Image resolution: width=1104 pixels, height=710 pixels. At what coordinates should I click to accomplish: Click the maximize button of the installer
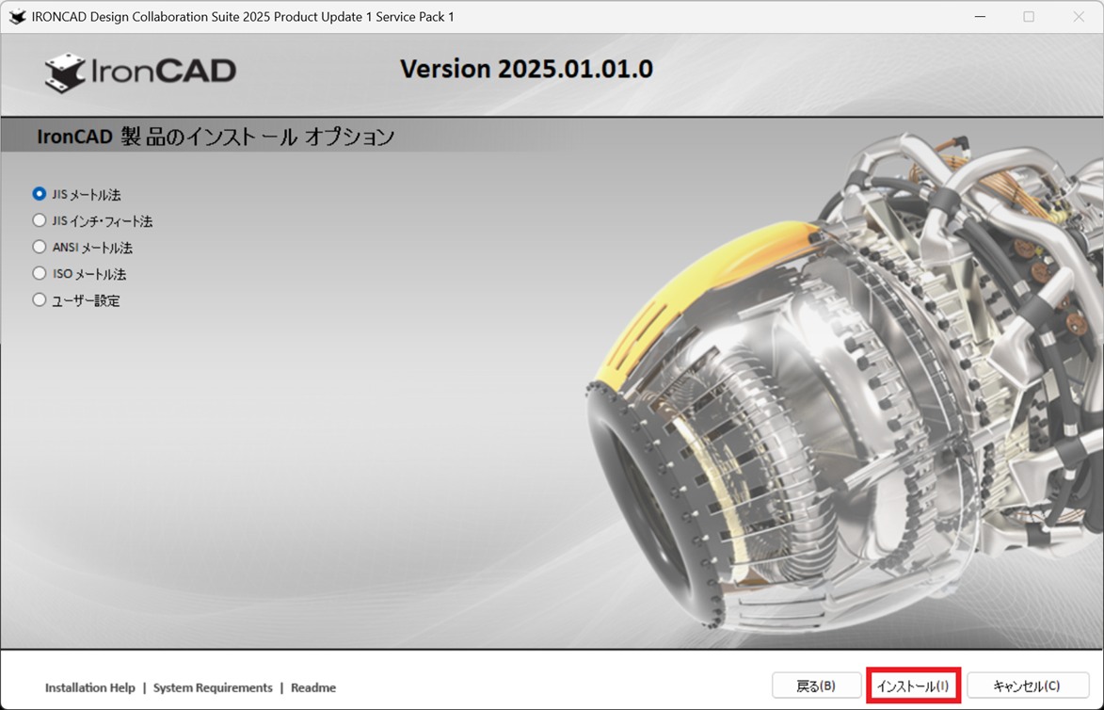click(x=1027, y=16)
